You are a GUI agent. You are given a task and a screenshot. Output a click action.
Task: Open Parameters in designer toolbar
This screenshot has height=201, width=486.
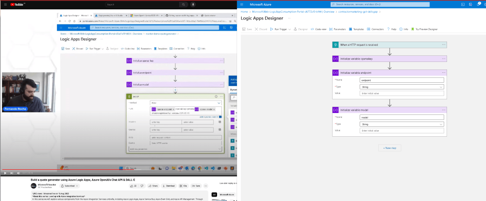tap(337, 29)
